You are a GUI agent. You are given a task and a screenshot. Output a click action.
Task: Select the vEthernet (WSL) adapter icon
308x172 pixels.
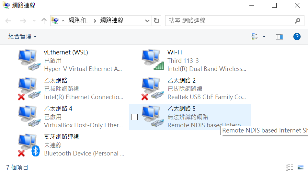(29, 60)
